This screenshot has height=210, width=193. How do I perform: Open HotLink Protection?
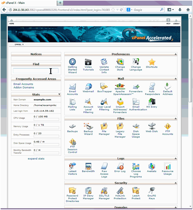(120, 193)
